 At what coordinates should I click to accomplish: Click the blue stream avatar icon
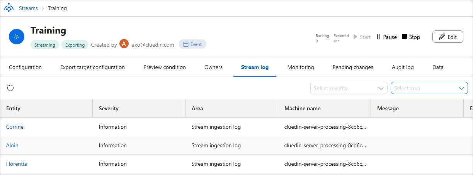click(17, 37)
